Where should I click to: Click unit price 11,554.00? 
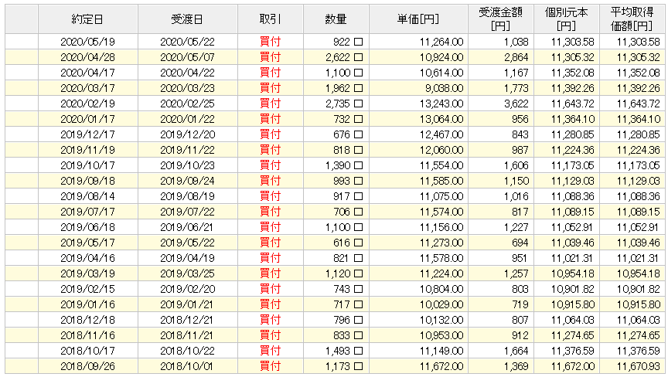coord(441,165)
